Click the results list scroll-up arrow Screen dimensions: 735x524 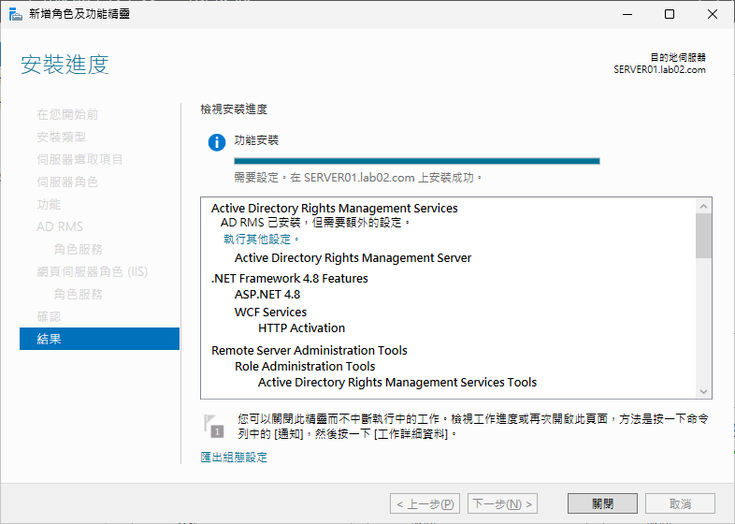click(x=703, y=206)
